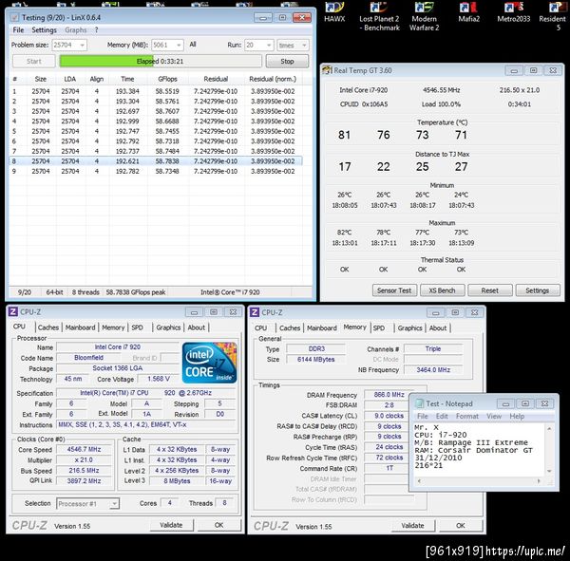This screenshot has width=570, height=561.
Task: Open Settings in Real Temp
Action: [x=537, y=290]
